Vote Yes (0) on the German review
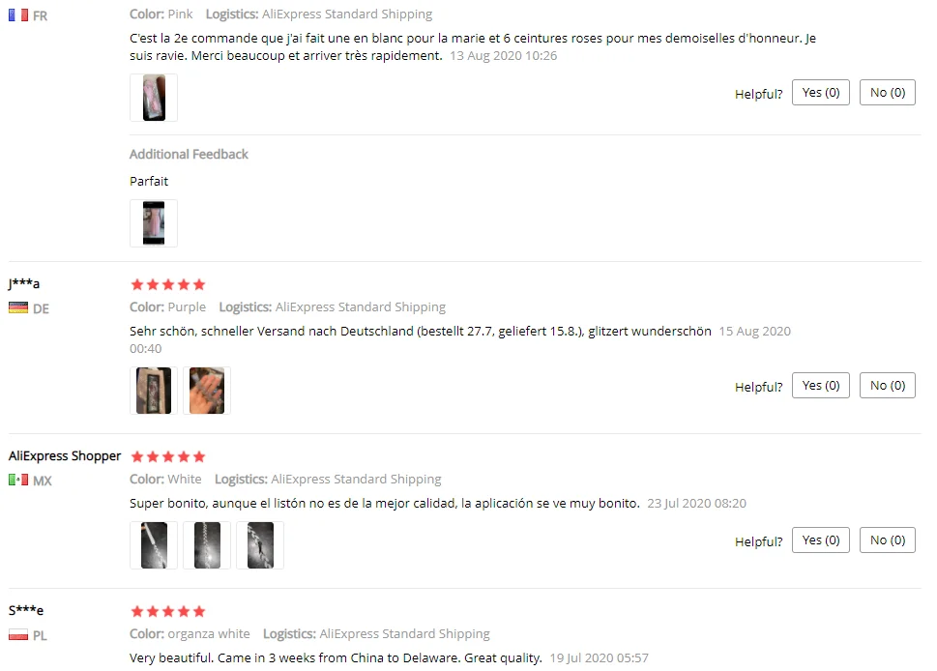The height and width of the screenshot is (671, 937). 820,386
